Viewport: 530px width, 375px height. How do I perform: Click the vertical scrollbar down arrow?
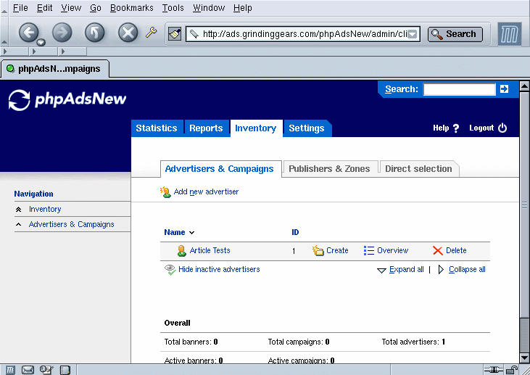[x=524, y=358]
